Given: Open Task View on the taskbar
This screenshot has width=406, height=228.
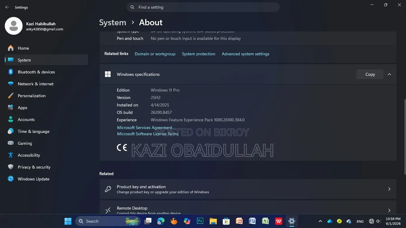Looking at the screenshot, I should [148, 221].
